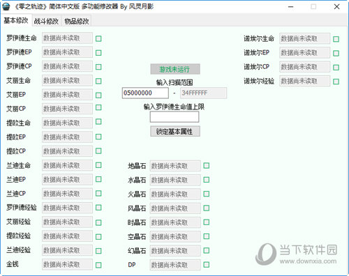Check the 提欧生命 checkbox
Screen dimensions: 349x276
pos(98,121)
